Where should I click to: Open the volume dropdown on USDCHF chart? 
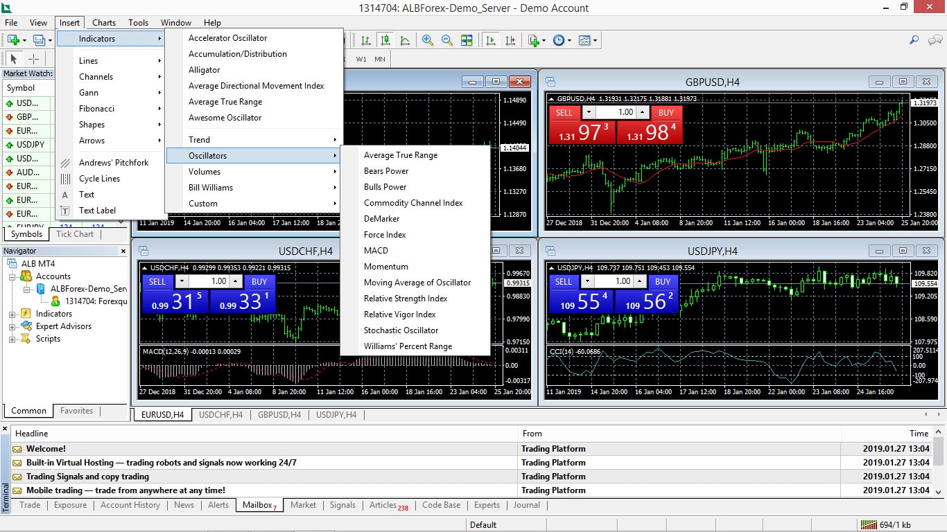182,281
